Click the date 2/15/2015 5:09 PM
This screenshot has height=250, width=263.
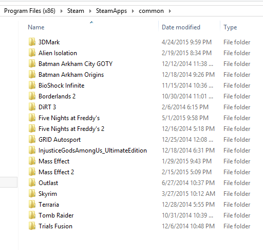point(186,172)
